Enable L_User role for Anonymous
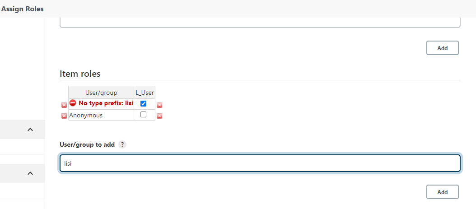This screenshot has width=476, height=209. [144, 115]
